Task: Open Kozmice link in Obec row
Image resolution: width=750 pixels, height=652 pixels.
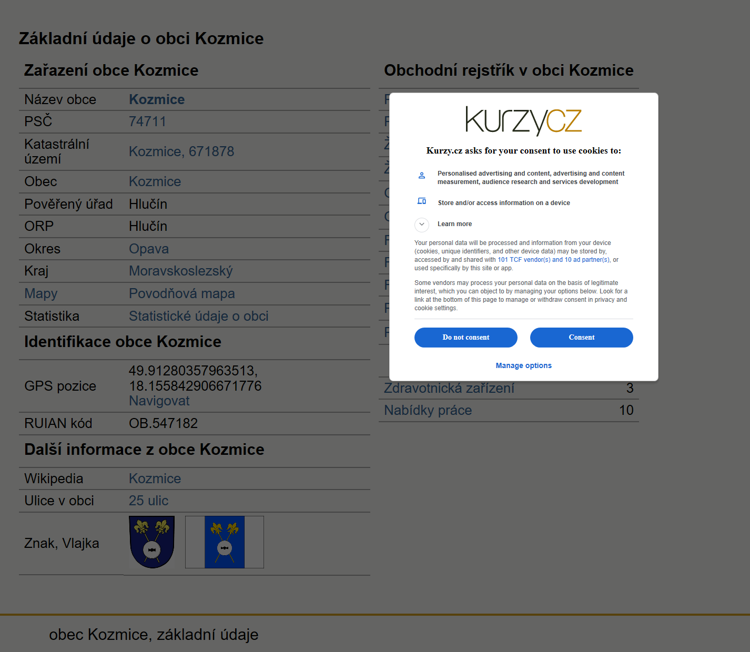Action: pos(155,181)
